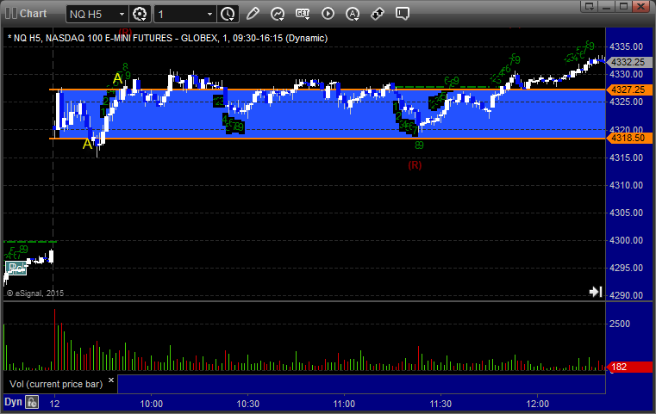
Task: Click the 10:30 time axis label
Action: pyautogui.click(x=248, y=404)
